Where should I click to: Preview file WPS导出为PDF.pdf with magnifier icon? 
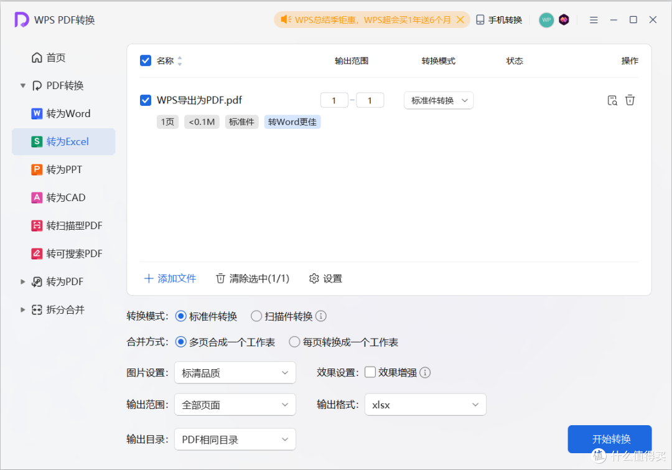coord(612,100)
